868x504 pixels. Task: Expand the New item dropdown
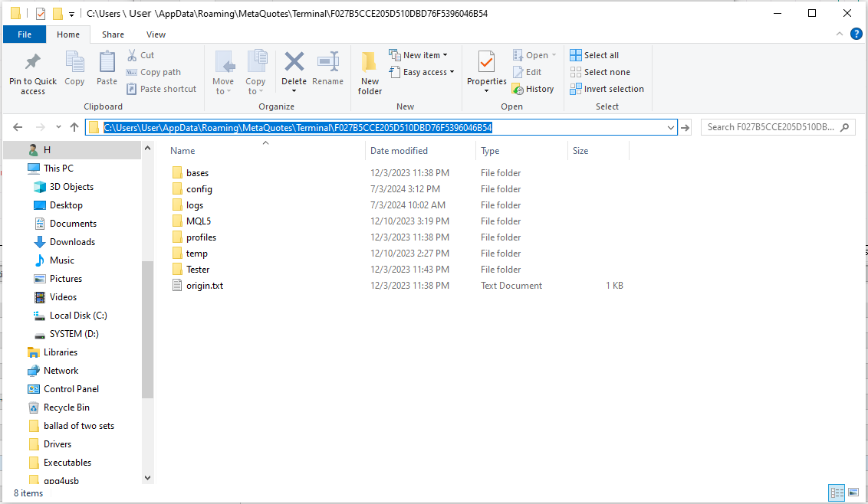click(x=419, y=55)
